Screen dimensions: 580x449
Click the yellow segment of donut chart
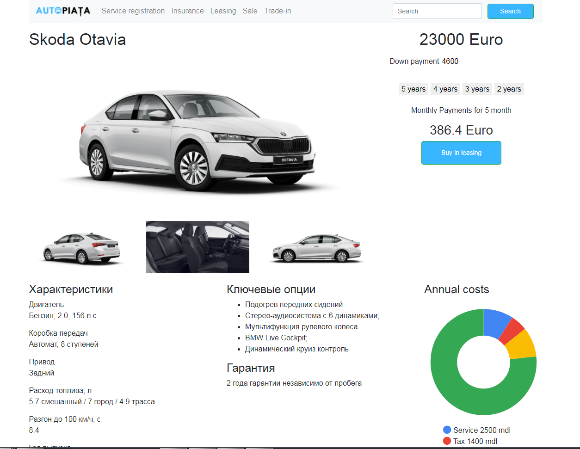pyautogui.click(x=522, y=345)
